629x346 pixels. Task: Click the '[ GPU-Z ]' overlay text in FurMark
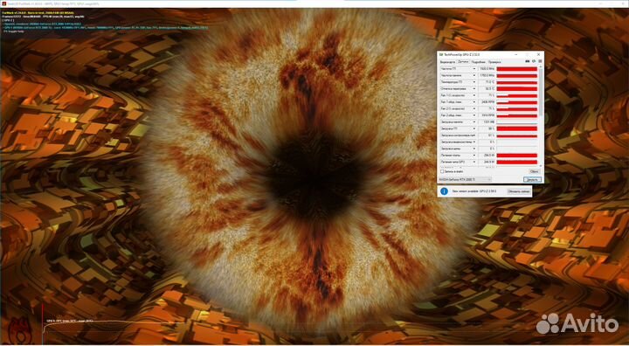8,20
